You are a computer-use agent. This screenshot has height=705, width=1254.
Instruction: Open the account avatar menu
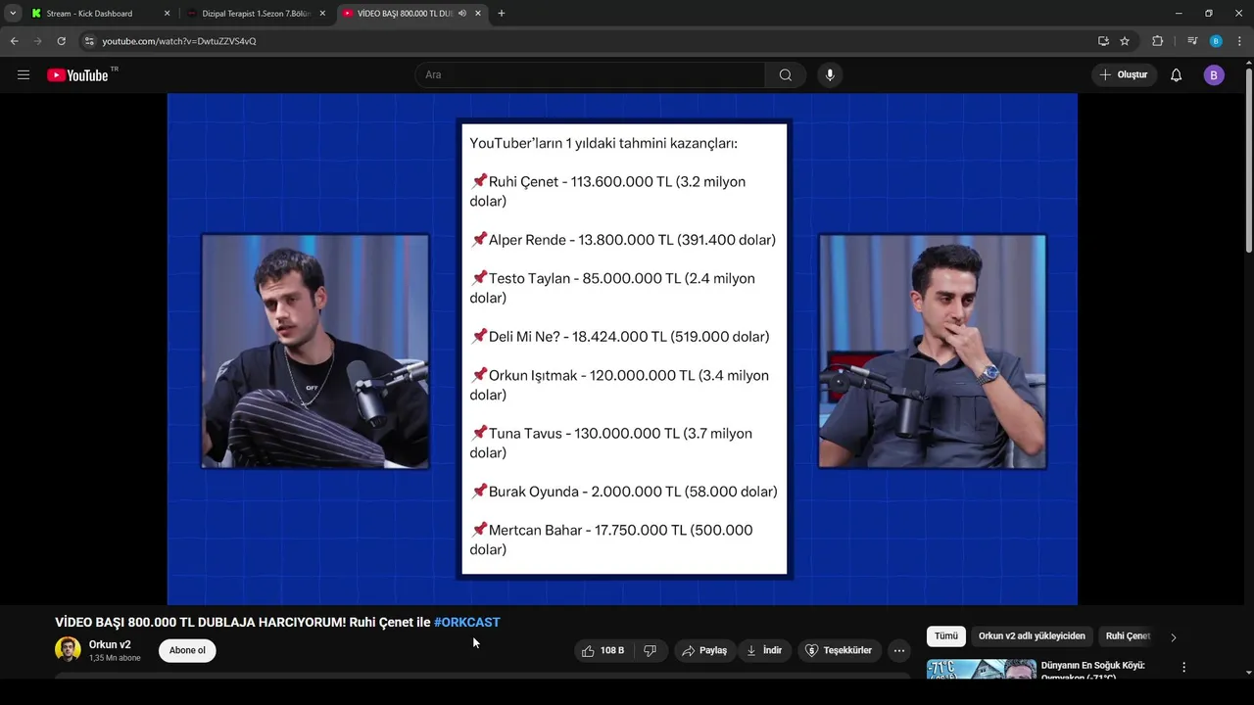[x=1214, y=75]
